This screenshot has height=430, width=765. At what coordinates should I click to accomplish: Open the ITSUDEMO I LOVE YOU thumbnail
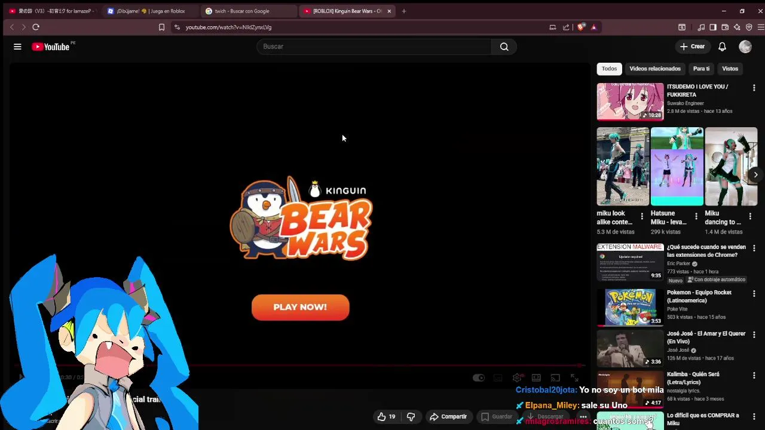pyautogui.click(x=630, y=102)
